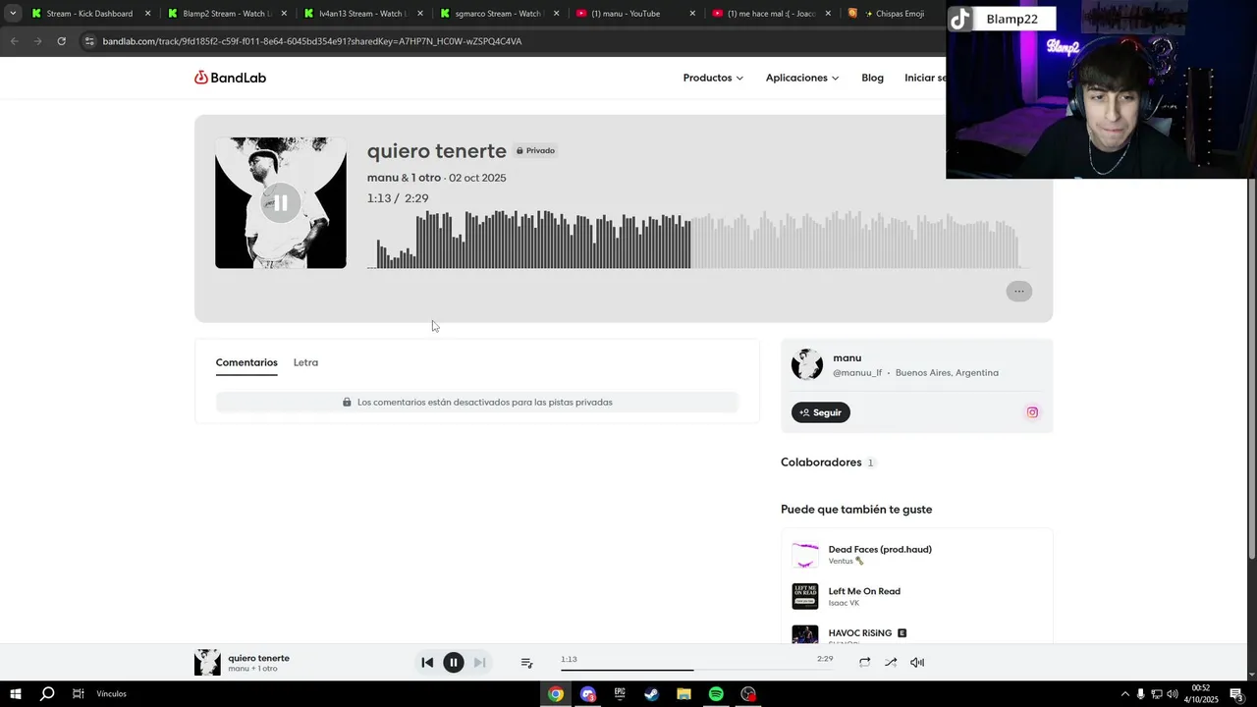Open the Blog link
Screen dimensions: 1257x707
872,78
